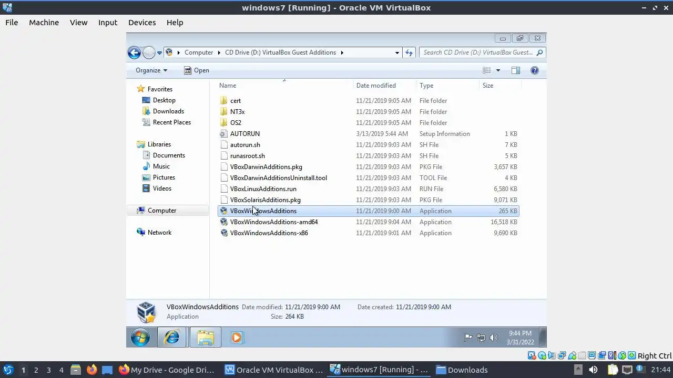Click VirtualBox mouse integration indicator
673x378 pixels.
click(x=621, y=355)
